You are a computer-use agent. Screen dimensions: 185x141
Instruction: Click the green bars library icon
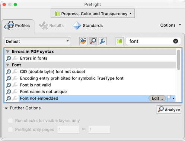120,41
